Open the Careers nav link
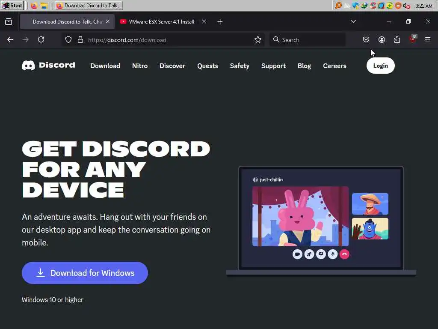 tap(334, 66)
